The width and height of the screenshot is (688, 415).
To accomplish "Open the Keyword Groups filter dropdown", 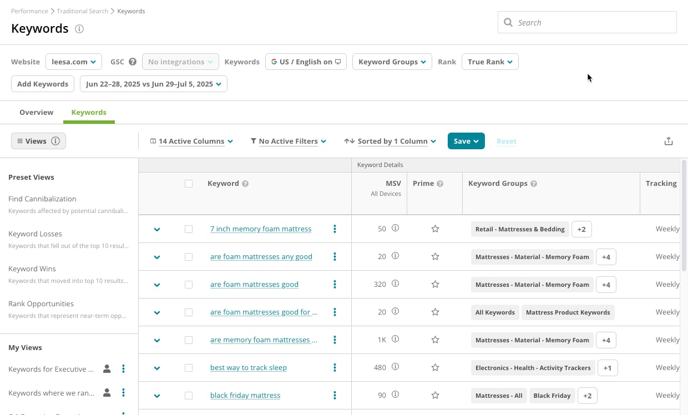I will (x=392, y=62).
